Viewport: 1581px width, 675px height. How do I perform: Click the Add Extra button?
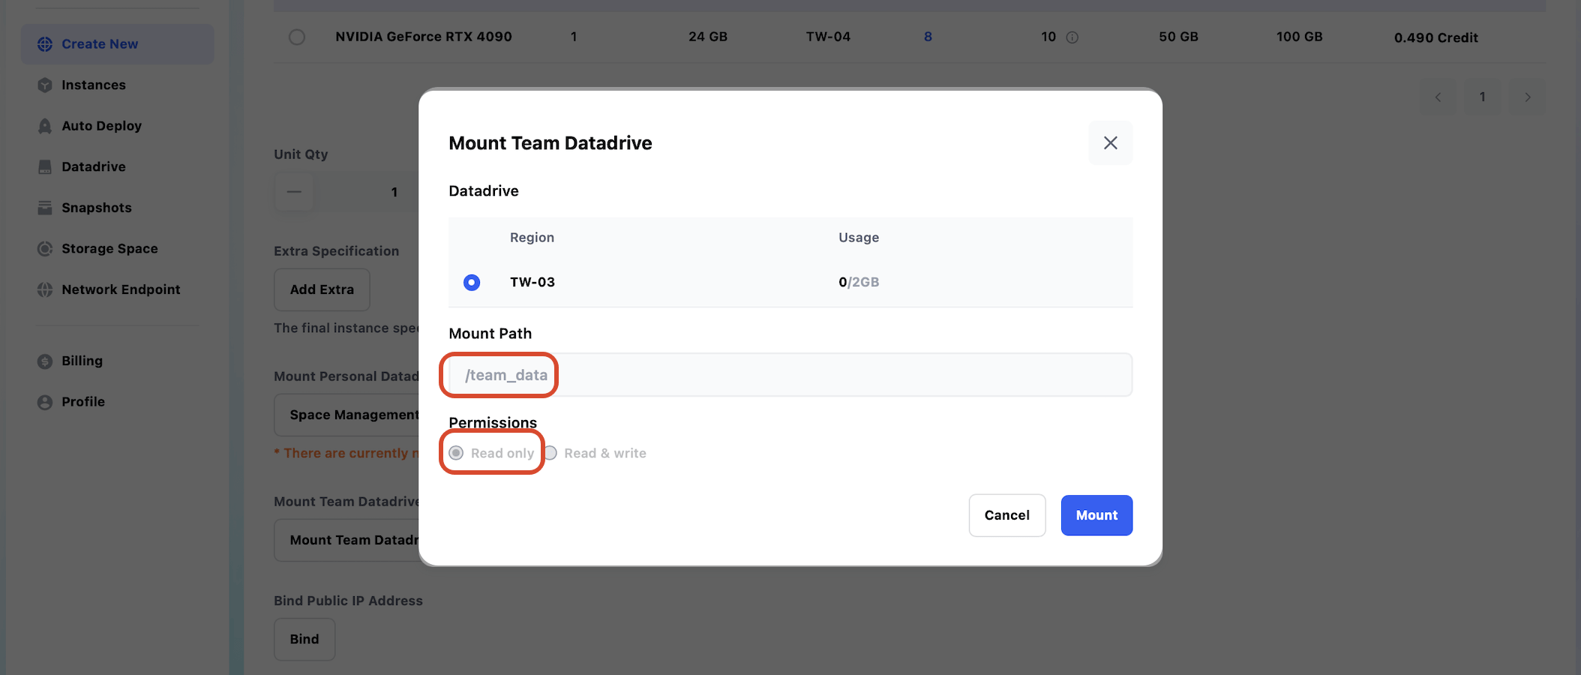tap(322, 289)
